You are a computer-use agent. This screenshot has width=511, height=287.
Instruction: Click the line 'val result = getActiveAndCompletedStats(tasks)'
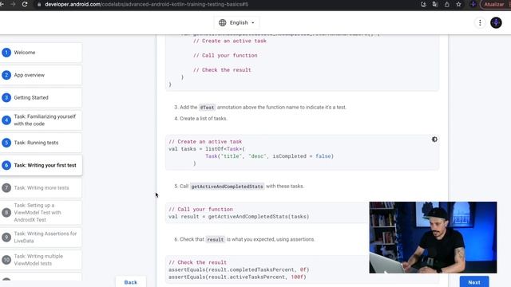(239, 216)
